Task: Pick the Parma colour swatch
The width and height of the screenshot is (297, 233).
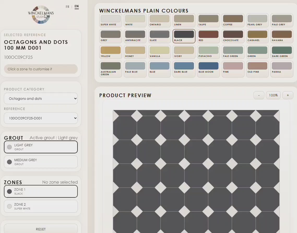Action: (x=282, y=69)
